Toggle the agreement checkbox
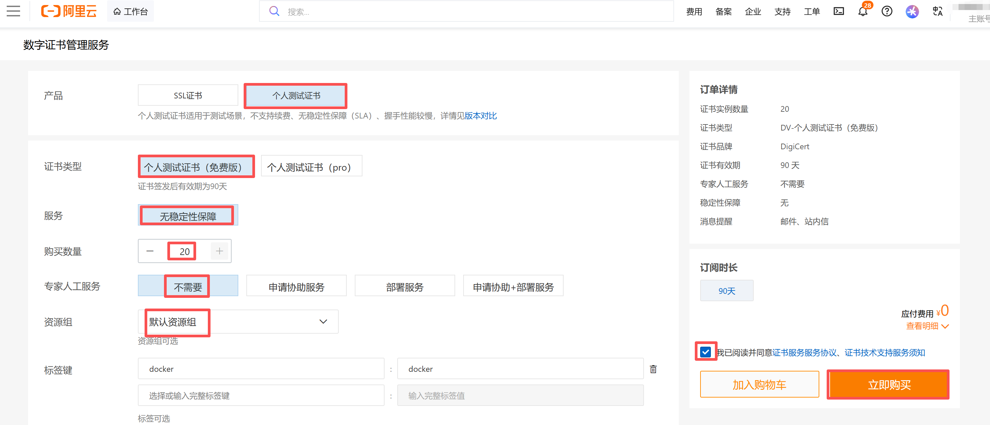 click(x=706, y=352)
